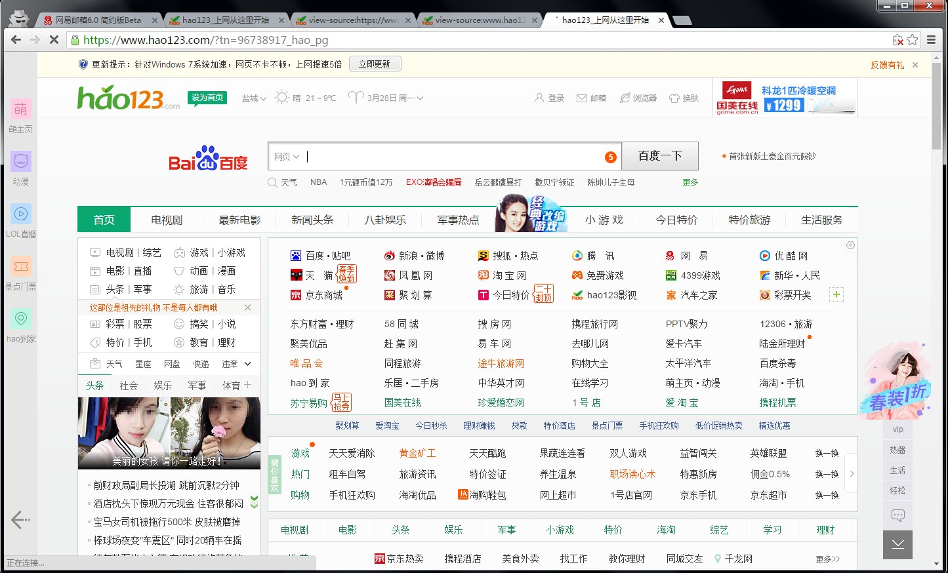Image resolution: width=948 pixels, height=573 pixels.
Task: Click the news photo thumbnail 美丽的女孩
Action: [169, 433]
